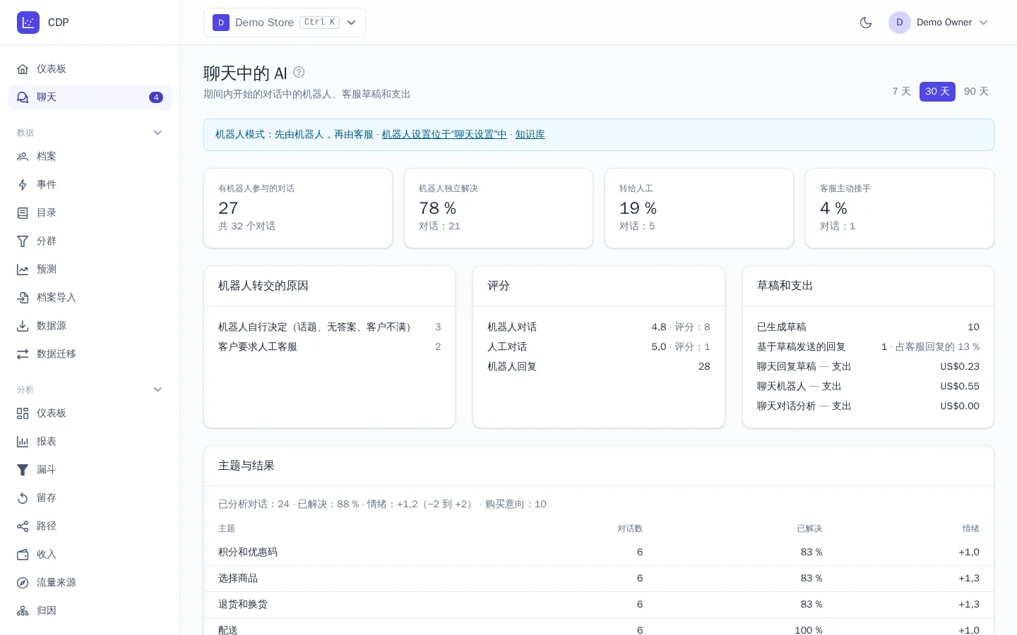Click the 客服主动接手 4 % card
The width and height of the screenshot is (1017, 635).
pyautogui.click(x=900, y=208)
